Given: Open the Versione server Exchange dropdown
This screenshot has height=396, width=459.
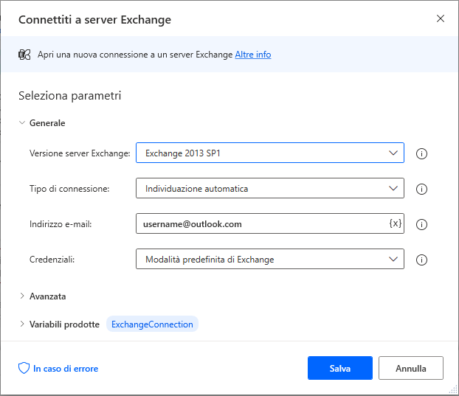Looking at the screenshot, I should coord(270,153).
